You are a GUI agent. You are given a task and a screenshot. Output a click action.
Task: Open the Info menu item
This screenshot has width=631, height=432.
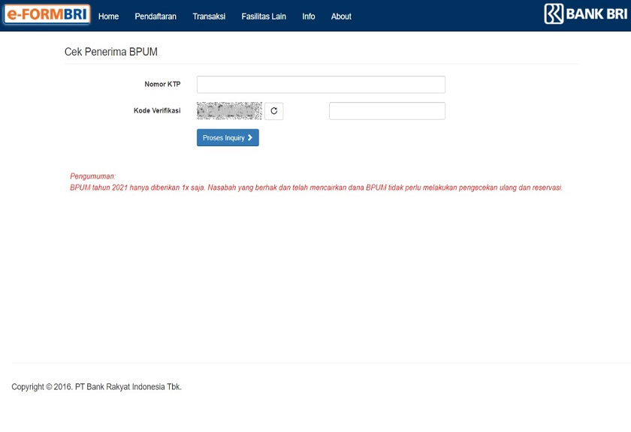pyautogui.click(x=309, y=16)
